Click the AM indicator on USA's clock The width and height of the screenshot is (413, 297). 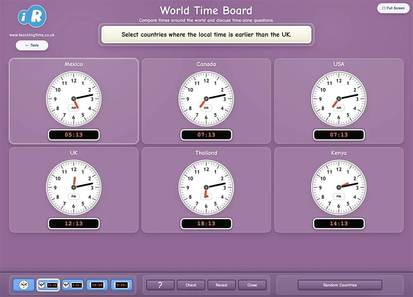pyautogui.click(x=339, y=108)
